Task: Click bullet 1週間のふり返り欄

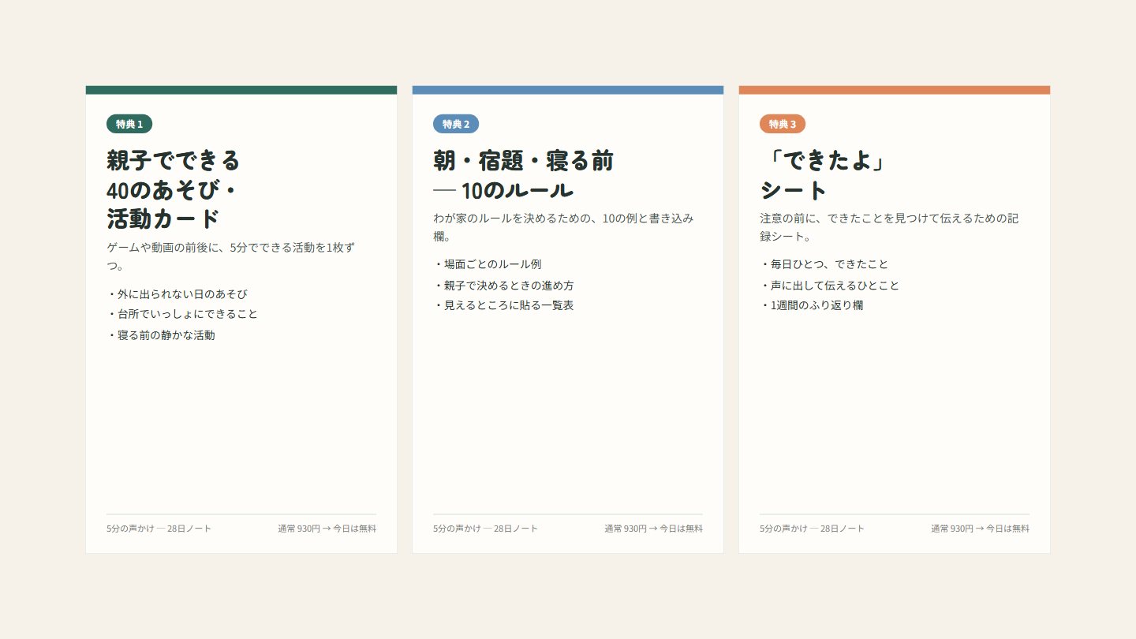Action: (811, 305)
